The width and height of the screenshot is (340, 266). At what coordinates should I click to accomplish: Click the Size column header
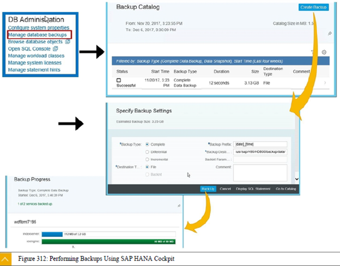point(255,71)
